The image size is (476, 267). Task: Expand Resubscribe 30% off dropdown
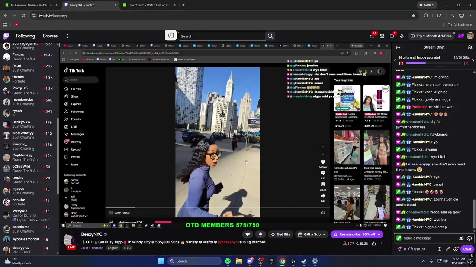click(x=379, y=234)
